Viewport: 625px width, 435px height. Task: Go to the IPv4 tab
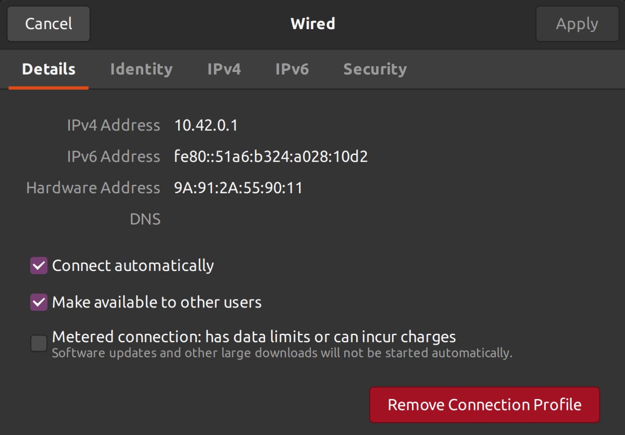(224, 69)
